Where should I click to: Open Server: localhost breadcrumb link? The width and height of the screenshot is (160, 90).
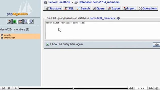(59, 2)
